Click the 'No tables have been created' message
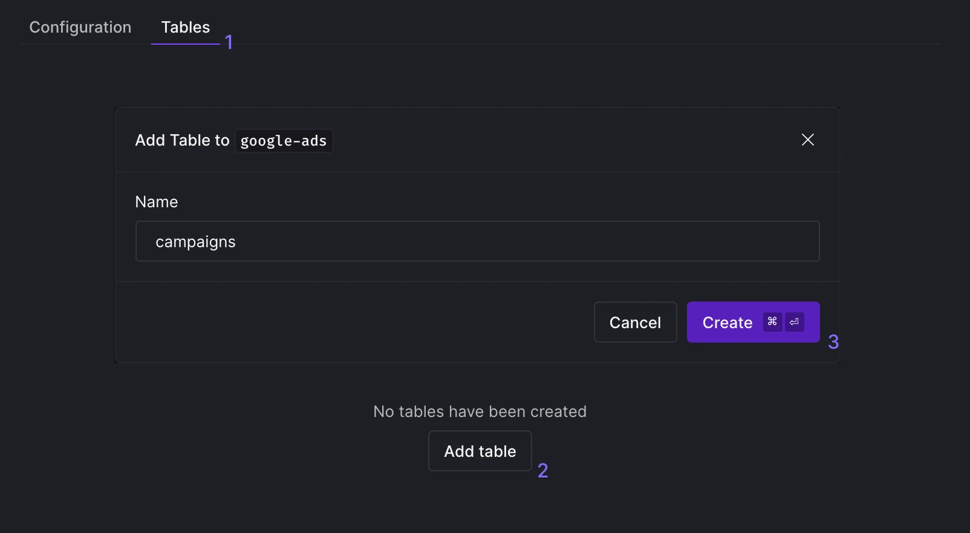Screen dimensions: 970x533 480,412
